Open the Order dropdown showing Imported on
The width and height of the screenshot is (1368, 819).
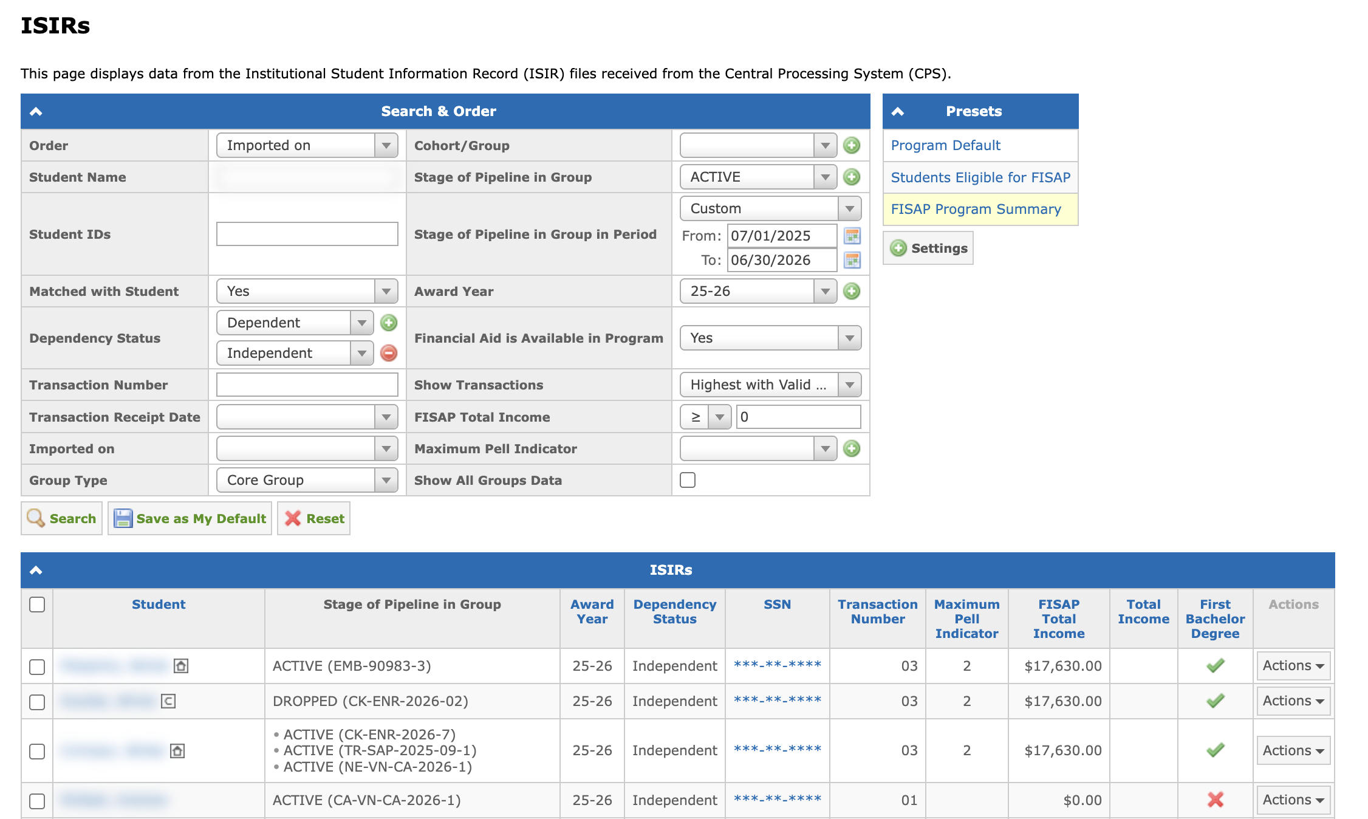307,145
